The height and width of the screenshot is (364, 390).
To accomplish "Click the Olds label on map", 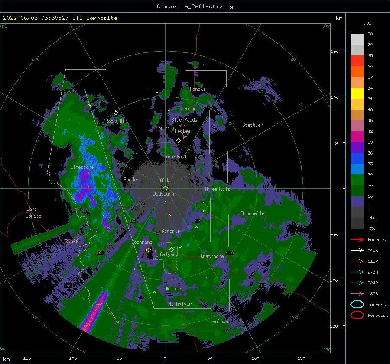I will [x=165, y=180].
